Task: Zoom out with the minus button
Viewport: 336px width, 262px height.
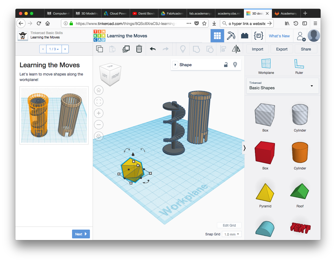Action: (99, 125)
